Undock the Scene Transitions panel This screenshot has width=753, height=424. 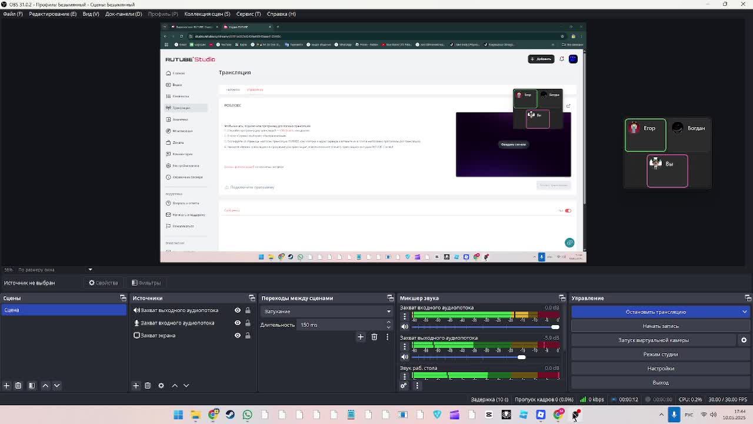(390, 298)
